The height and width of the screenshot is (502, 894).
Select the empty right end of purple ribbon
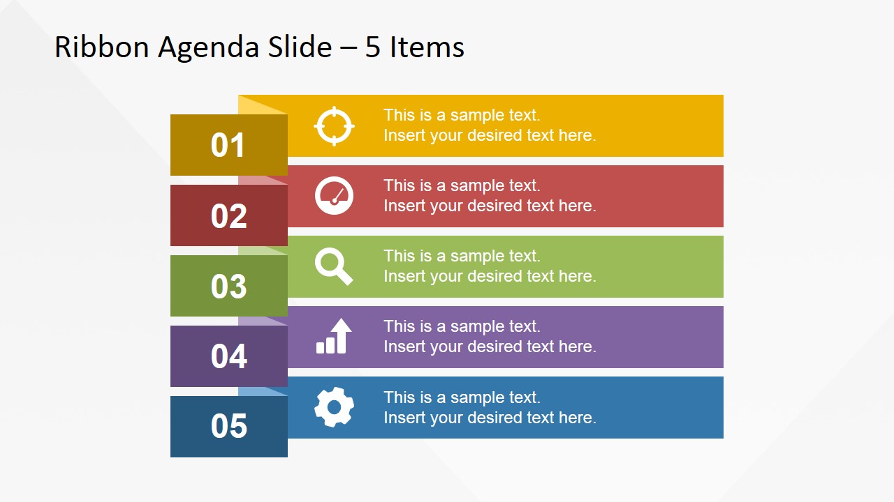pos(660,337)
